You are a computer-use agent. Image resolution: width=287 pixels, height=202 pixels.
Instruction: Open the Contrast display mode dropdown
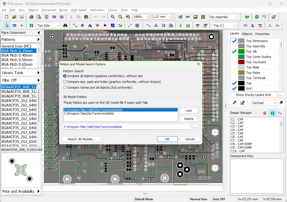point(275,103)
